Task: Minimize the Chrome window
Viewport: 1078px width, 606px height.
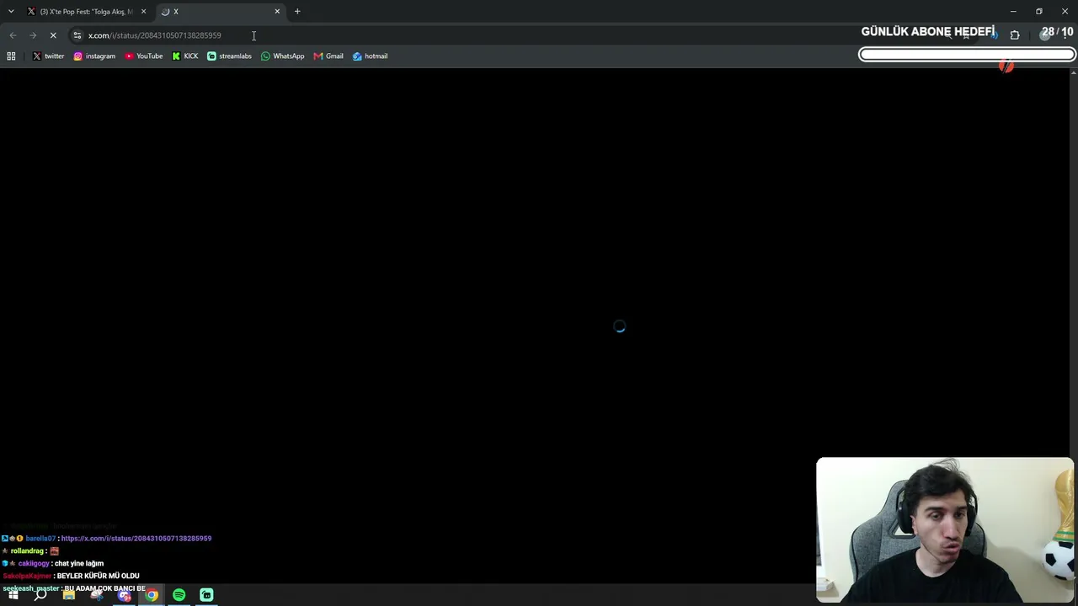Action: pyautogui.click(x=1013, y=12)
